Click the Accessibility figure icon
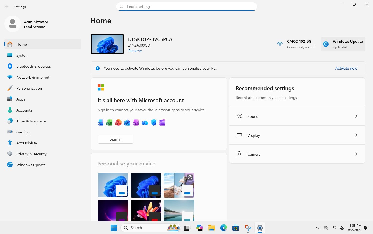The width and height of the screenshot is (373, 234). point(10,143)
